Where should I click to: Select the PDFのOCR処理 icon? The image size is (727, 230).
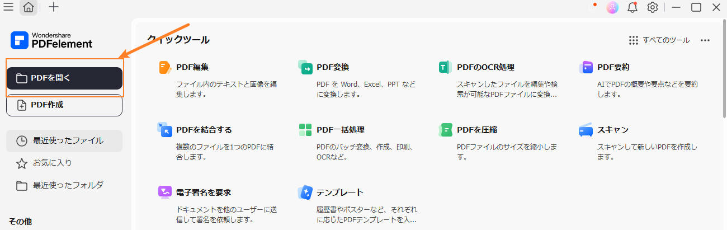[446, 68]
